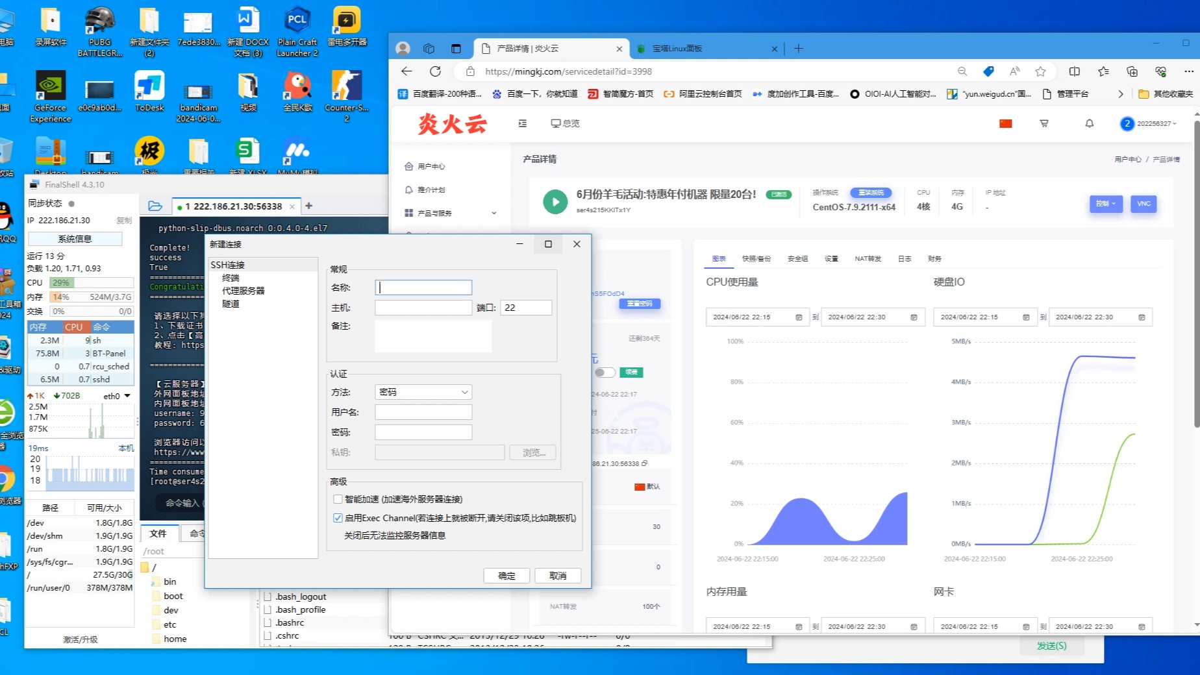
Task: Open the ToDesk desktop shortcut
Action: (149, 92)
